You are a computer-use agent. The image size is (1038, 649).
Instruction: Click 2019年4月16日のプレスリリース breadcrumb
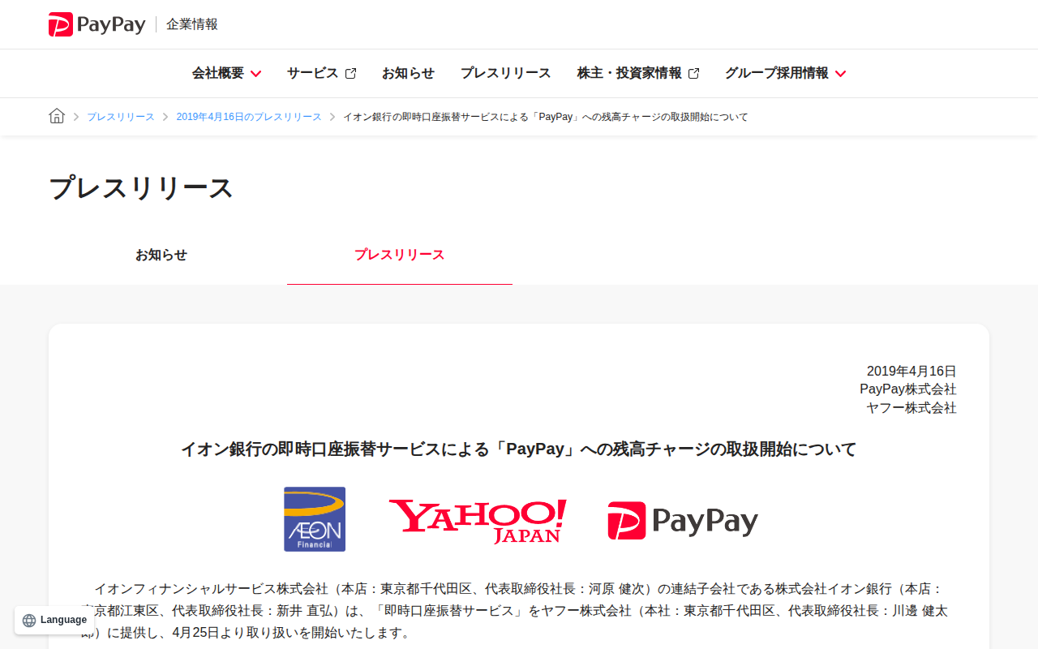click(249, 117)
